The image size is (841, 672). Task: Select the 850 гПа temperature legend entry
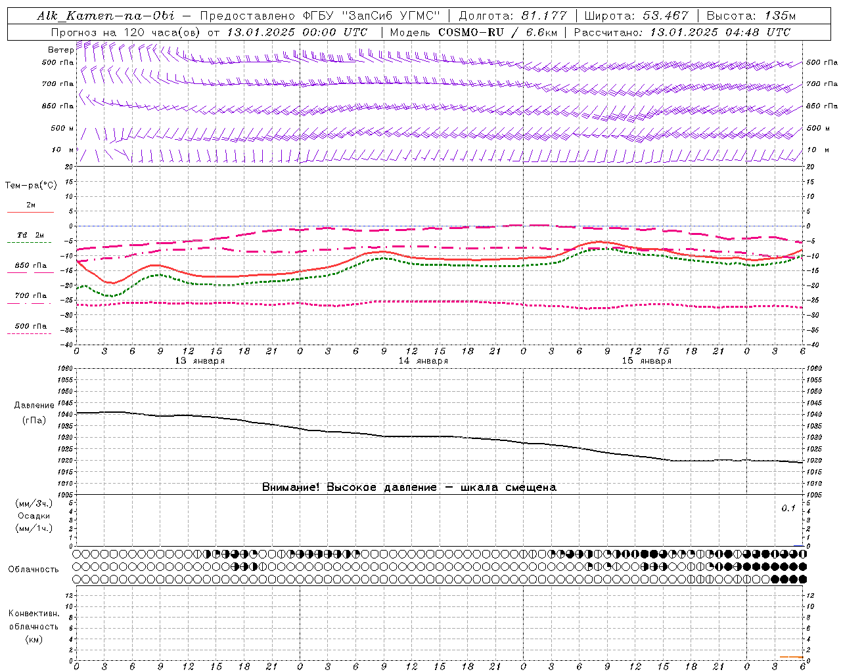30,266
